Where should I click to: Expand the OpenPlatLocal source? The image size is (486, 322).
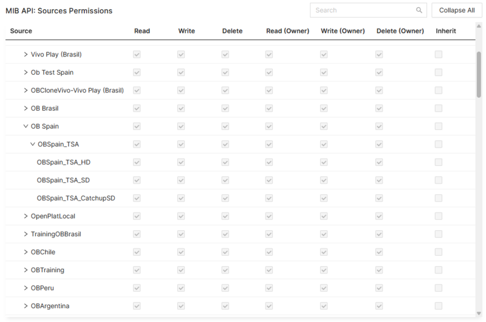[x=26, y=216]
